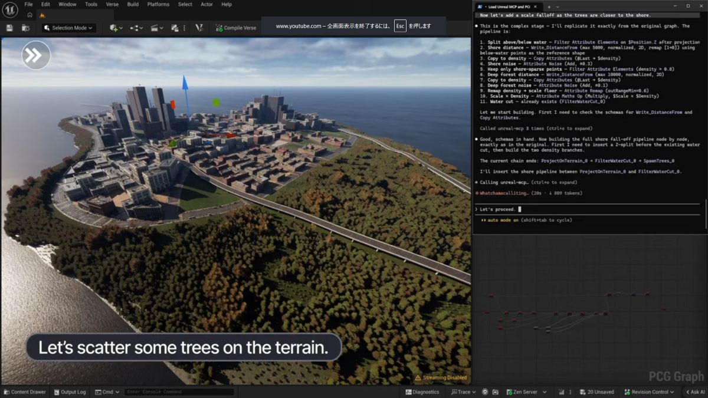Open the Build menu
The image size is (708, 398).
click(133, 4)
